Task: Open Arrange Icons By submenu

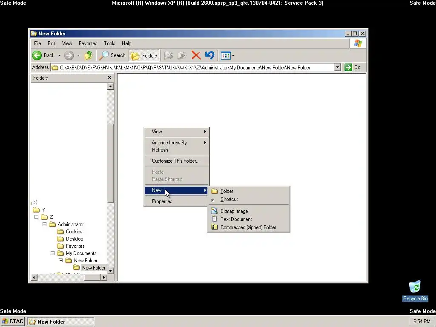Action: (177, 142)
